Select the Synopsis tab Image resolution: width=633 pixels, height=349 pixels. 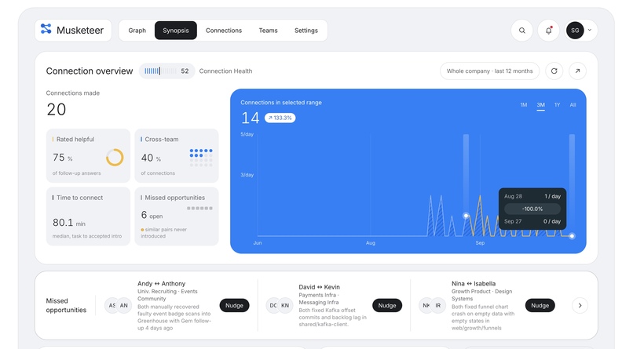(176, 31)
